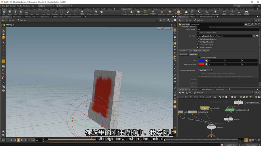Open the RBD Solver sub-tab

pyautogui.click(x=184, y=54)
